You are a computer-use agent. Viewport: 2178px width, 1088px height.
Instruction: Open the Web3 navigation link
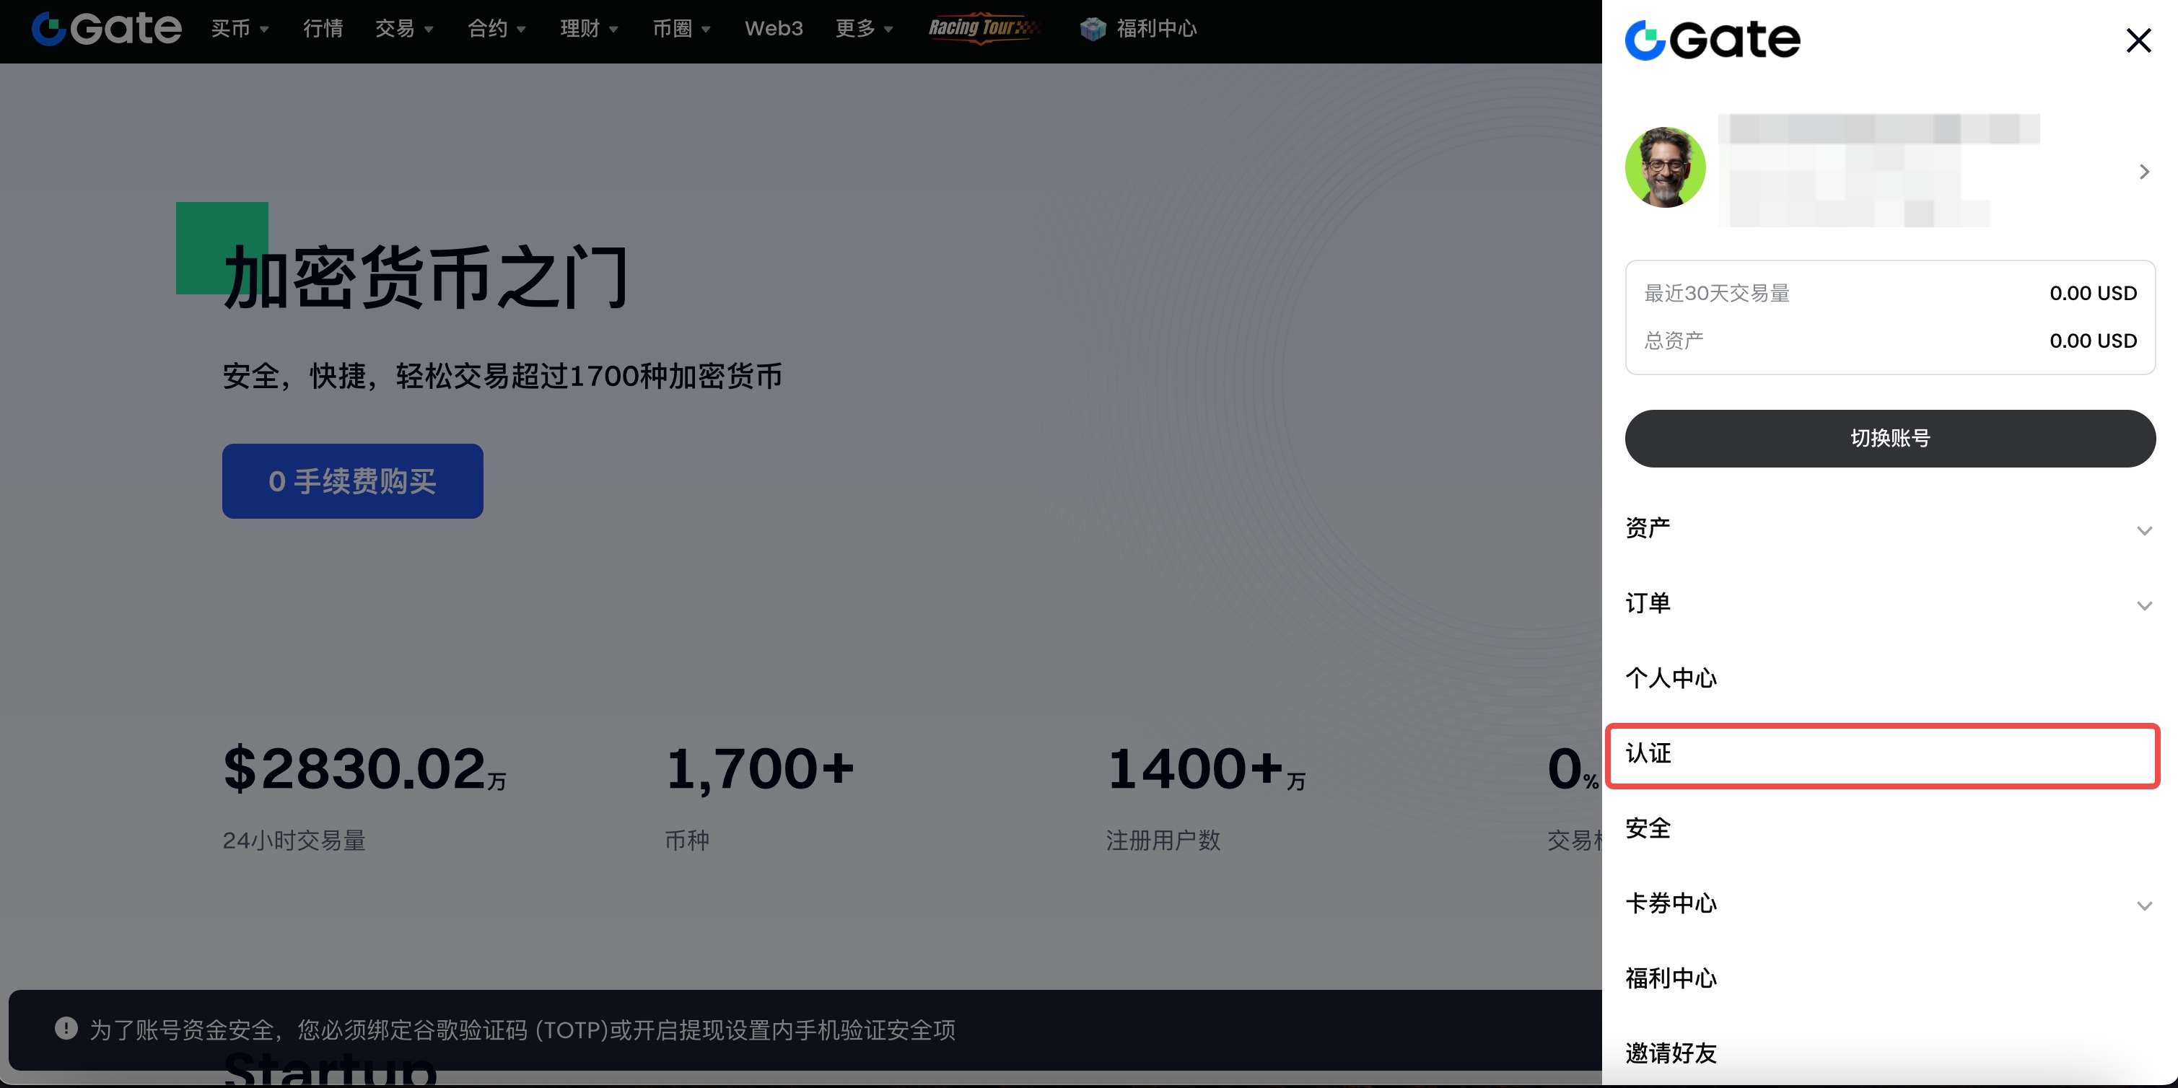pyautogui.click(x=773, y=29)
